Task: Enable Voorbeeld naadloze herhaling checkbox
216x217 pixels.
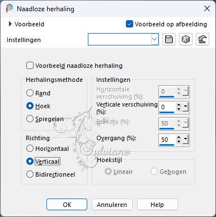Action: tap(30, 66)
